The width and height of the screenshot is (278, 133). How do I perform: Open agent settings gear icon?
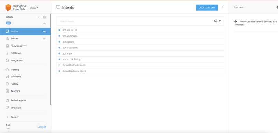tap(44, 17)
